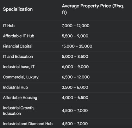The width and height of the screenshot is (132, 128).
Task: Click the Industrial base, IT row label
Action: click(x=19, y=67)
